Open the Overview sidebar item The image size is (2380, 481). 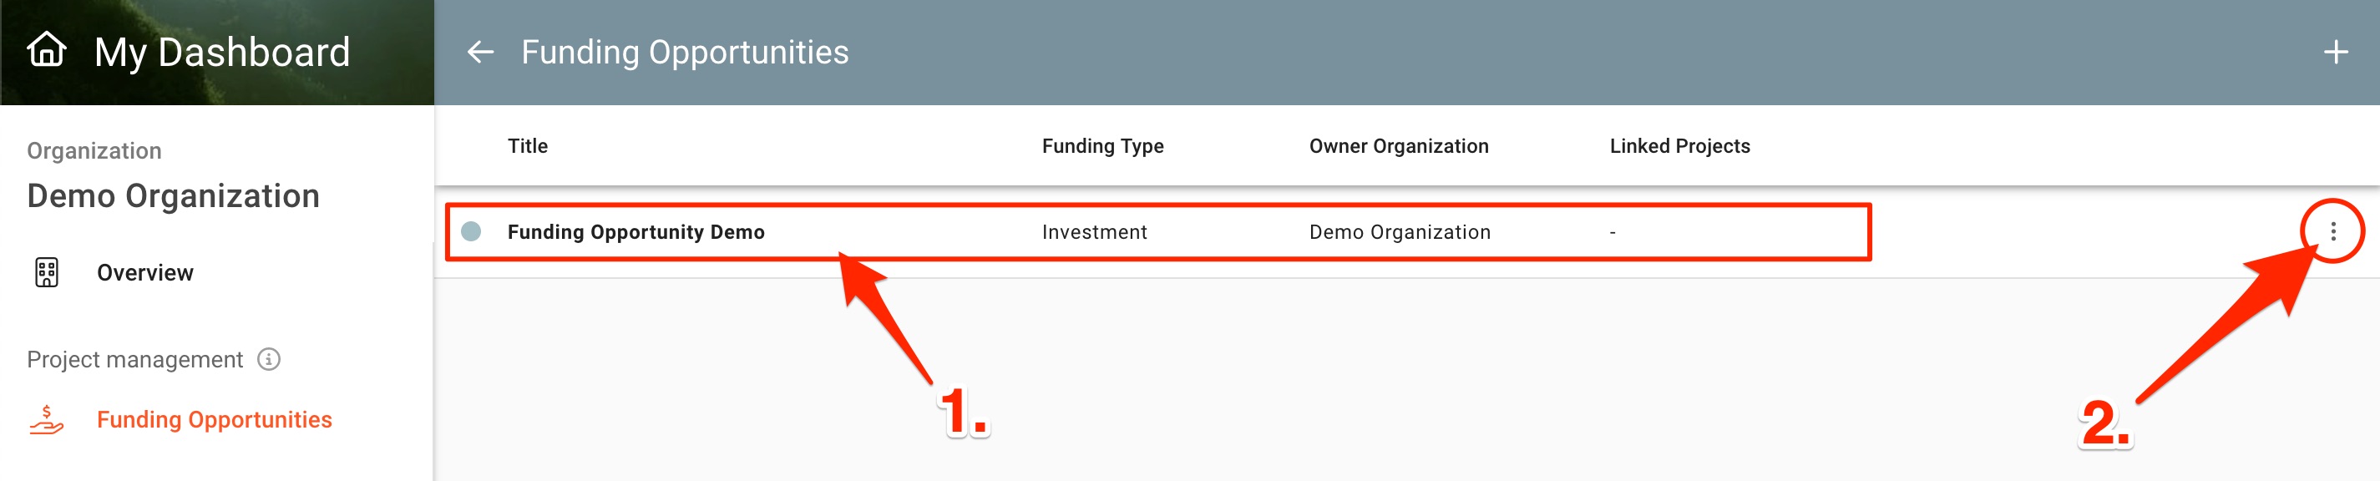point(145,273)
